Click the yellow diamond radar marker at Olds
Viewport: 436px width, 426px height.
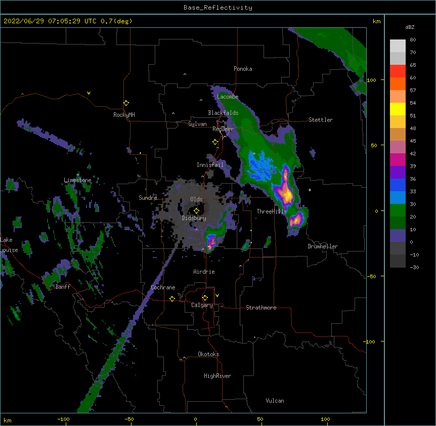coord(196,211)
